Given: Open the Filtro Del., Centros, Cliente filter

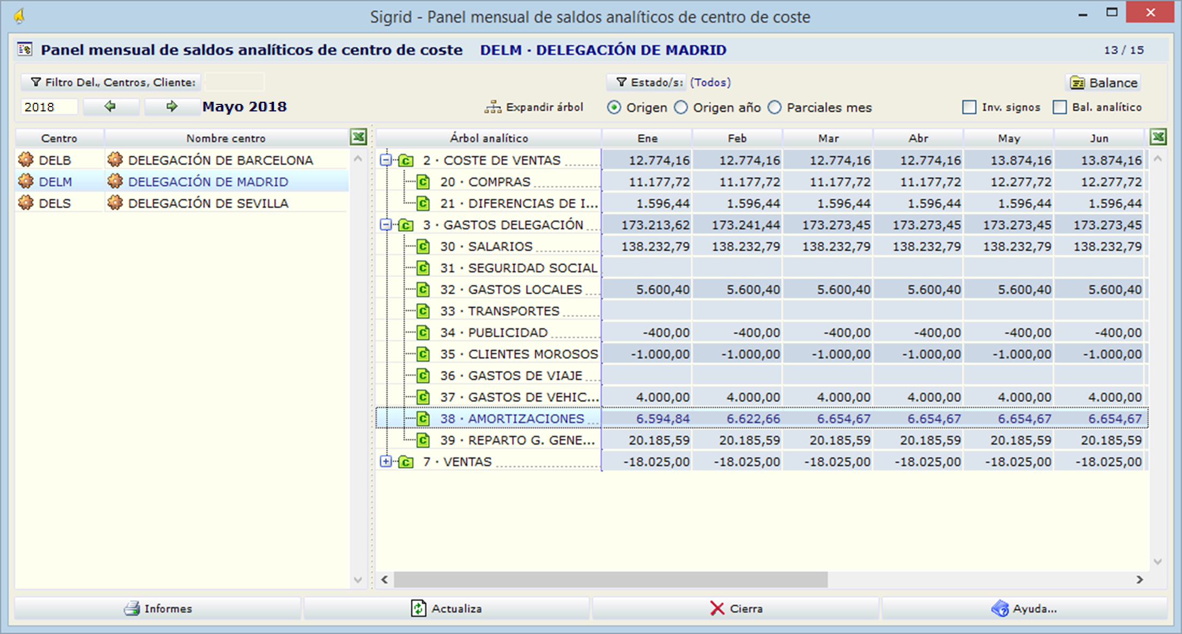Looking at the screenshot, I should [111, 82].
